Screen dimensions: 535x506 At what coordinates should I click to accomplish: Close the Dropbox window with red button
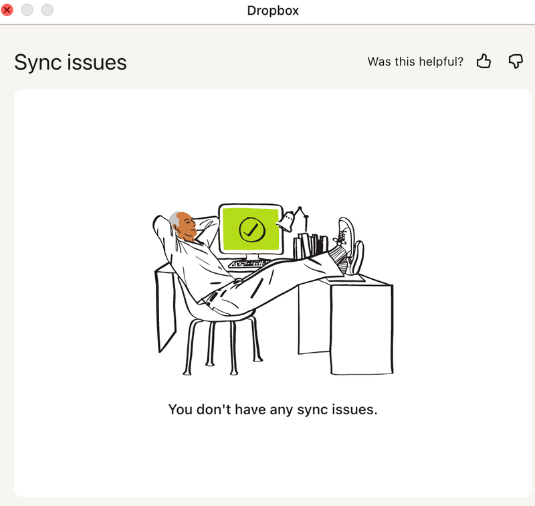point(7,10)
